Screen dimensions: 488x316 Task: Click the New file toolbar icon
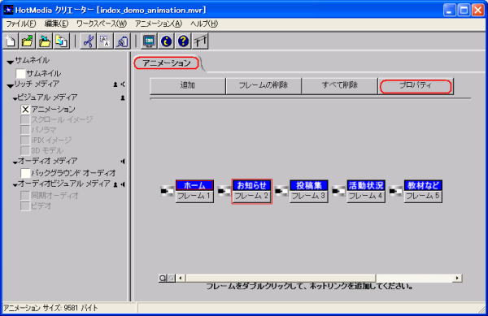click(x=11, y=41)
